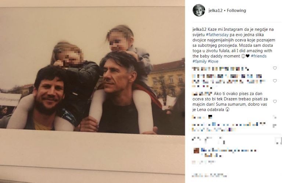
Task: Like the 'Ako ti ovako pises' comment
Action: 275,101
